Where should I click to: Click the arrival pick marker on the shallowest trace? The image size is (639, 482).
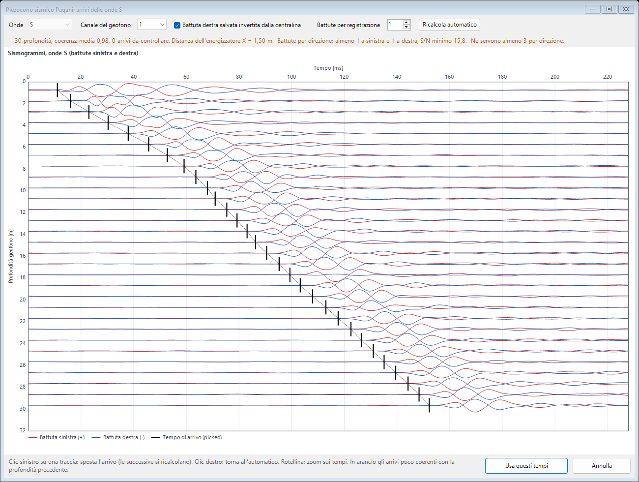pos(57,90)
